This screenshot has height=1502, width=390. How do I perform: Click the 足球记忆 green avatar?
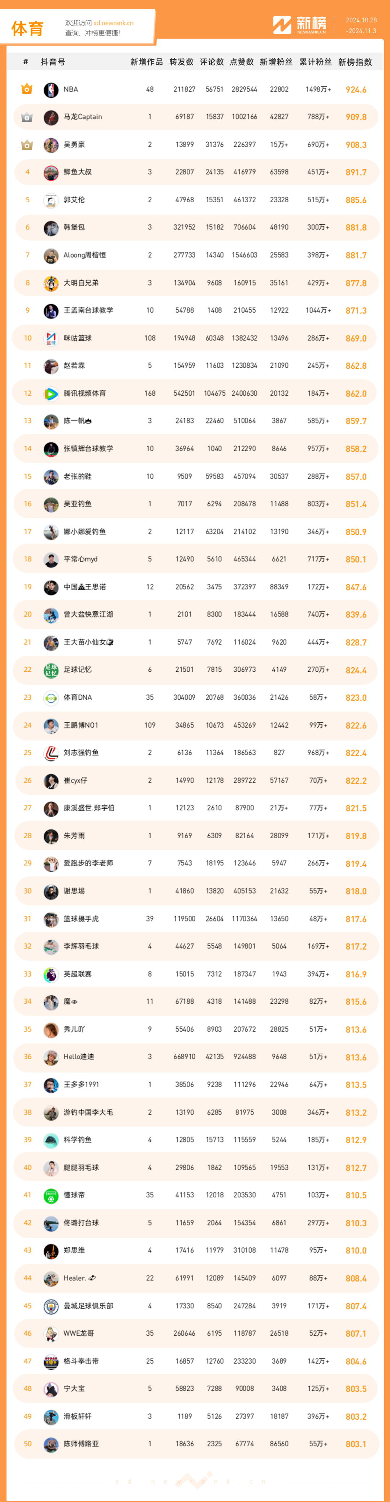pyautogui.click(x=51, y=670)
